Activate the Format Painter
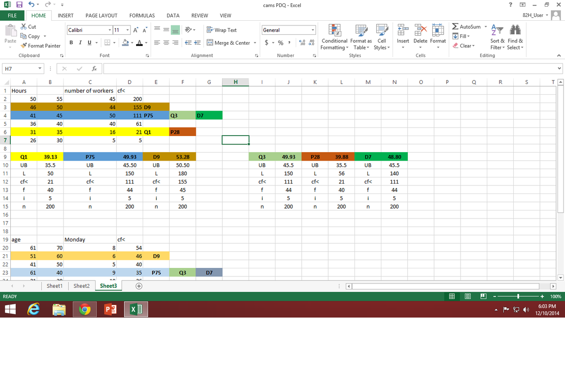The height and width of the screenshot is (387, 565). tap(41, 46)
